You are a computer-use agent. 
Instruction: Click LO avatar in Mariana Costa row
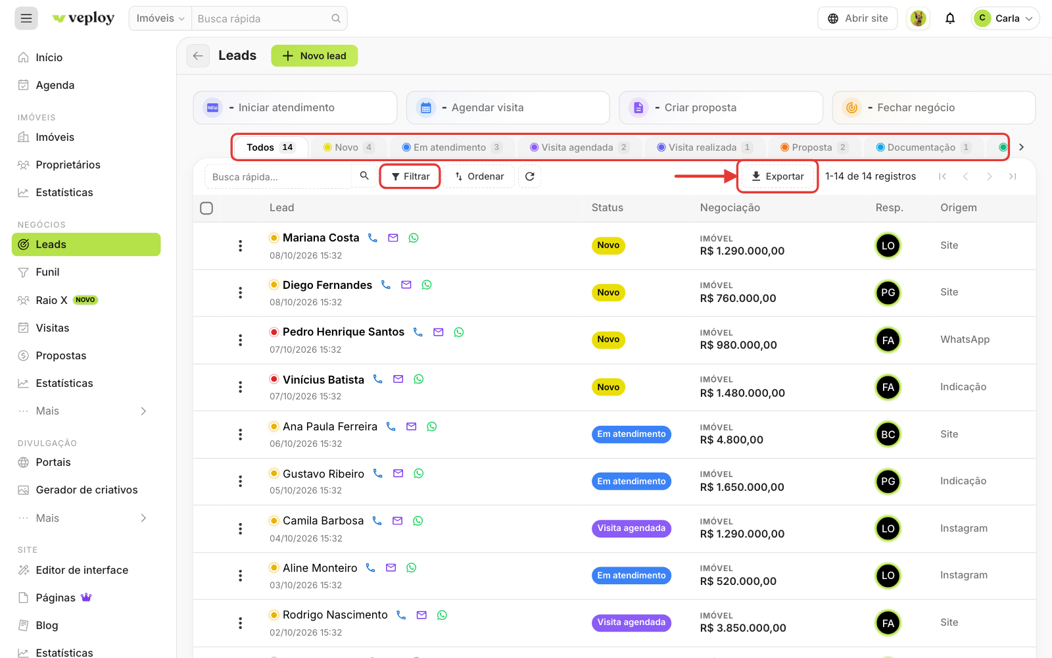pos(888,245)
